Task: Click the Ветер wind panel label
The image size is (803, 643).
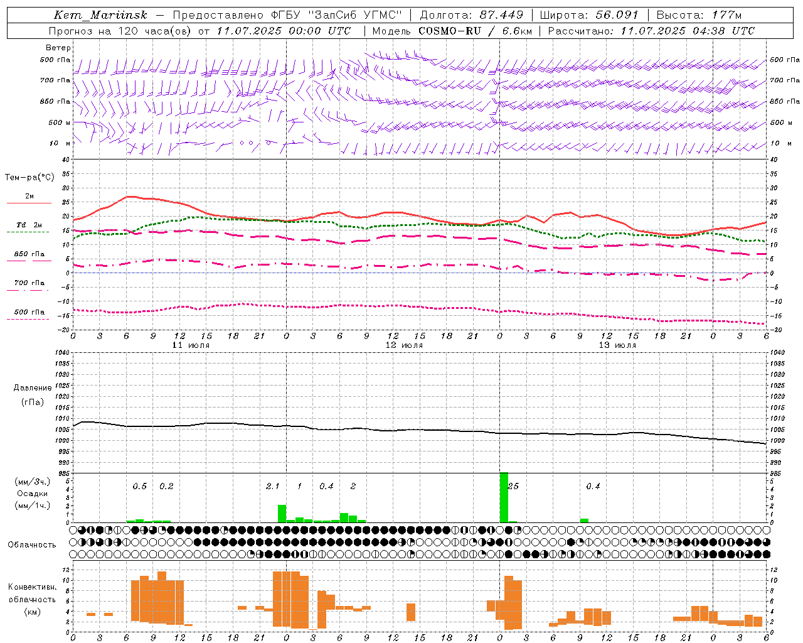Action: click(58, 48)
